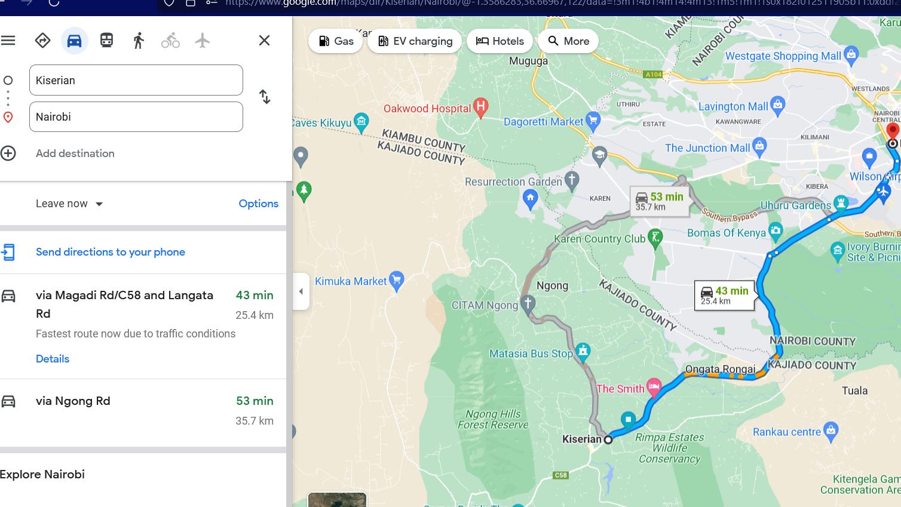Click the Add destination text
The image size is (901, 507).
point(75,153)
